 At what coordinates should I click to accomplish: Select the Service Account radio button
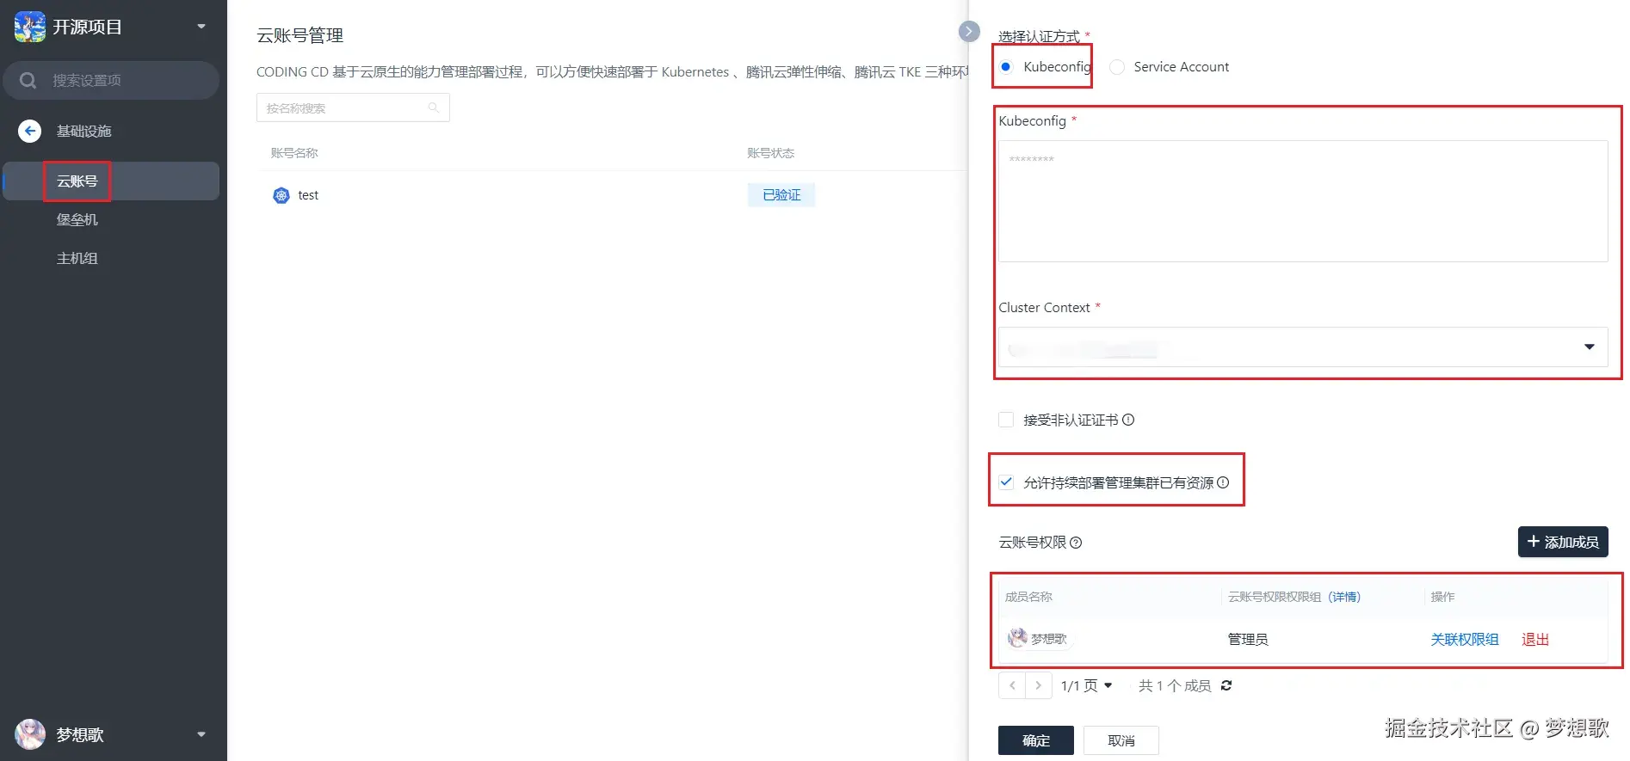click(x=1117, y=66)
